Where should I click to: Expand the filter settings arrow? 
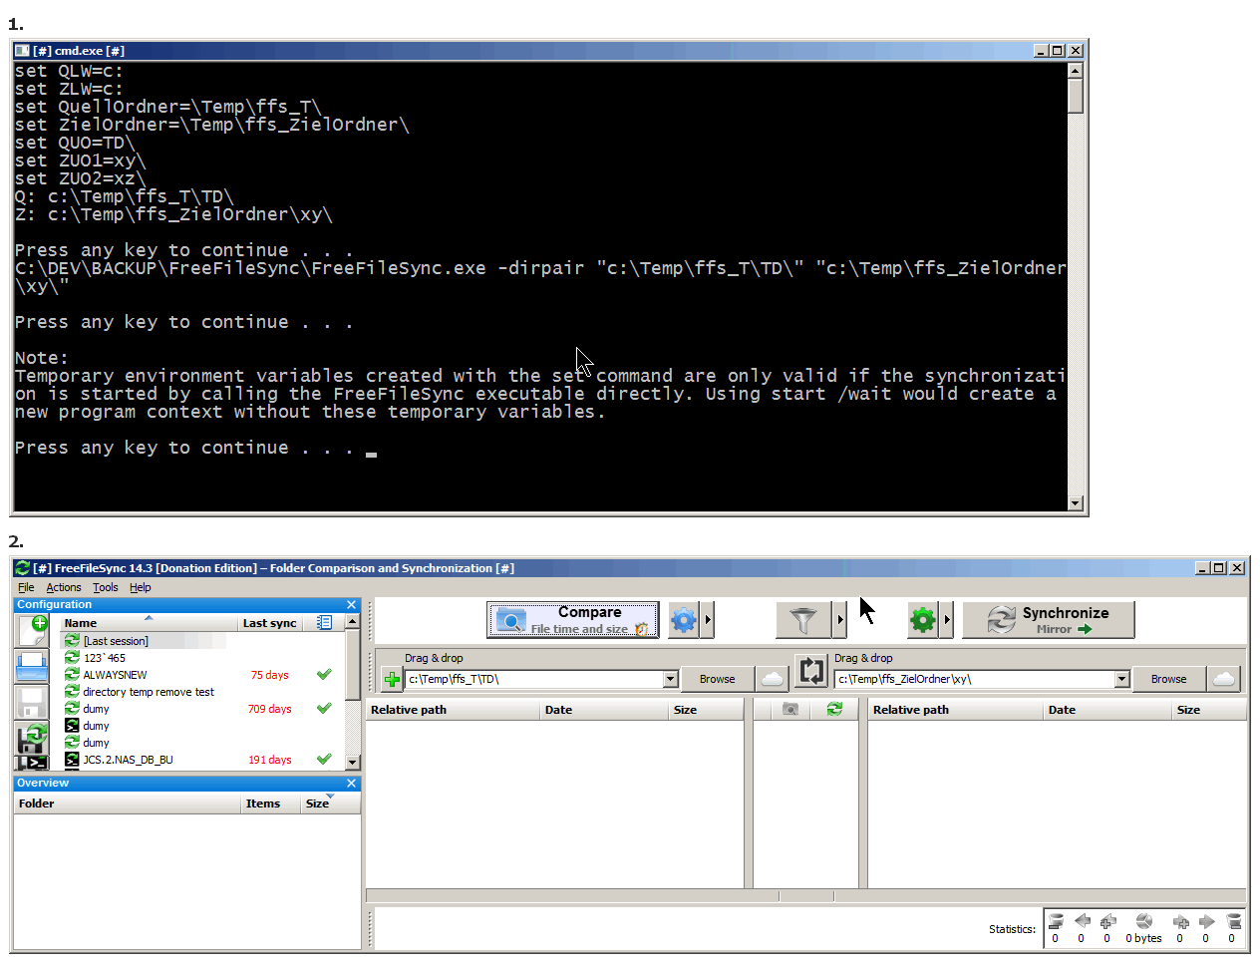[840, 620]
